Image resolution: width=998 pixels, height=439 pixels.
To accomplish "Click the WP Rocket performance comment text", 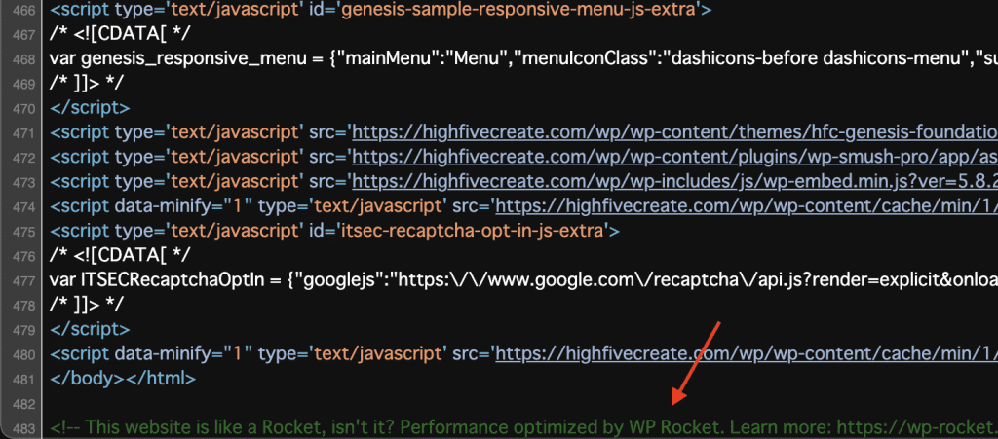I will (523, 427).
